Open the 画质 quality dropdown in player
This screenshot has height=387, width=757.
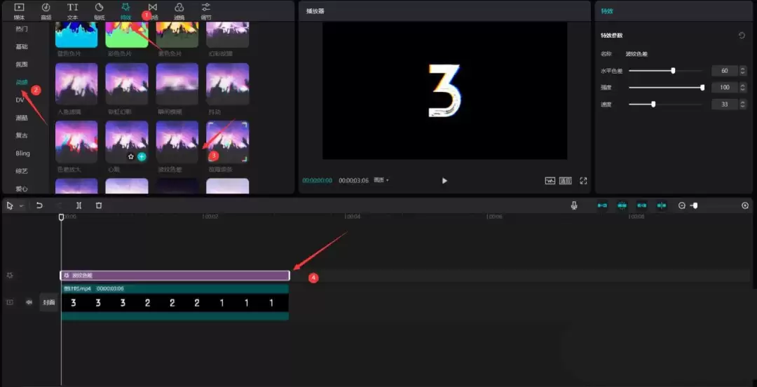coord(381,180)
